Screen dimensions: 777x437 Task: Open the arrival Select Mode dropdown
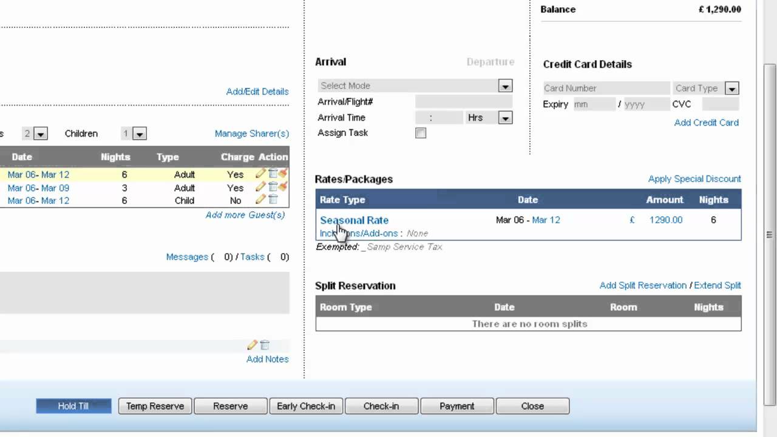415,86
